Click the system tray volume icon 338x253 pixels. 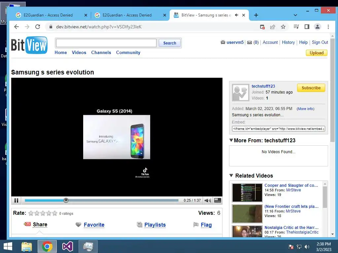tap(307, 246)
